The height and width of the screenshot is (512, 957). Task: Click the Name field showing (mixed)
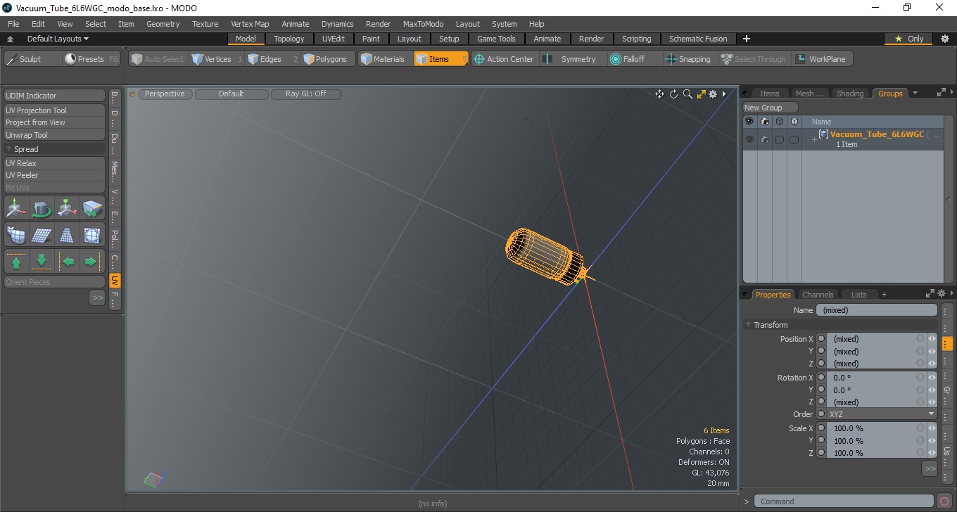point(877,310)
